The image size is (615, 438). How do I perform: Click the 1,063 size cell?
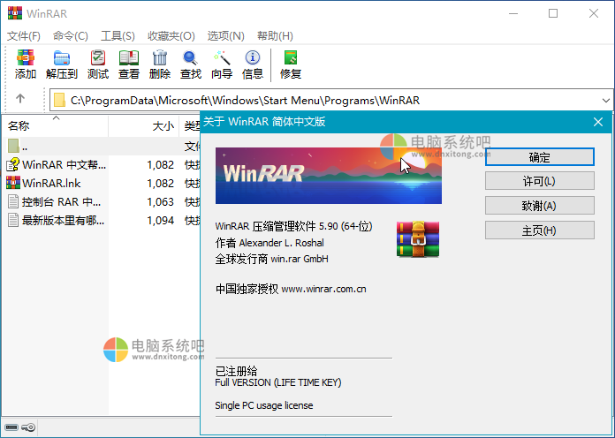(161, 202)
